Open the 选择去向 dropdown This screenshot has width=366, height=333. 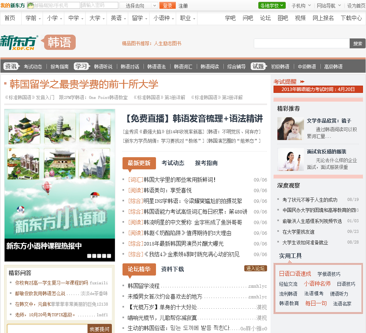tap(138, 5)
